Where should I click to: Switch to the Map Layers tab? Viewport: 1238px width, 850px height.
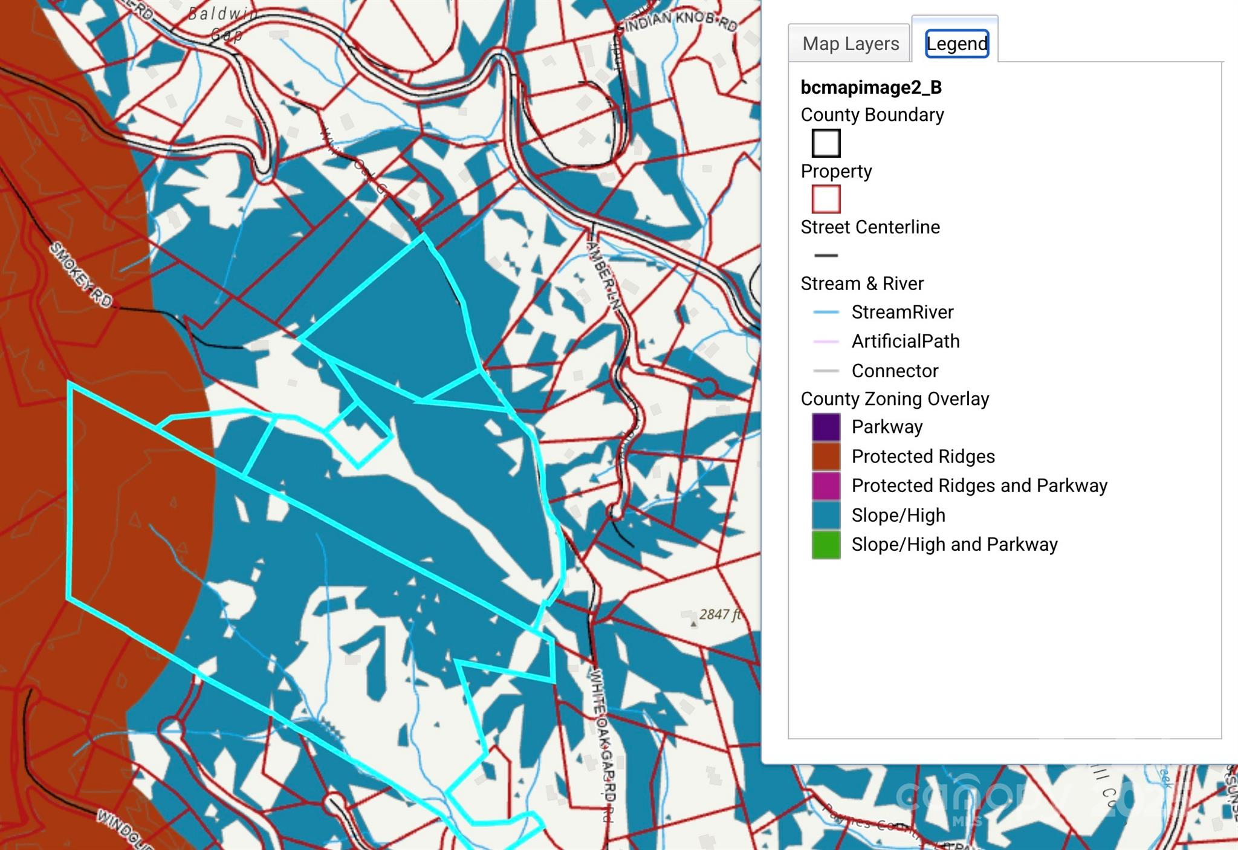click(x=850, y=44)
